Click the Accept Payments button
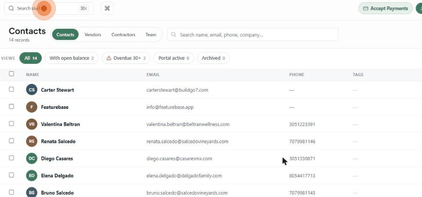The height and width of the screenshot is (197, 422). (386, 8)
